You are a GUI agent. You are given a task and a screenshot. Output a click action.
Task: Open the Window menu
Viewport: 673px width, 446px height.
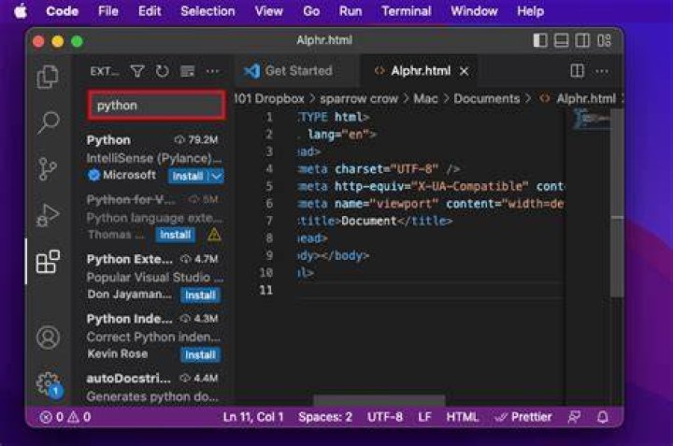tap(474, 10)
